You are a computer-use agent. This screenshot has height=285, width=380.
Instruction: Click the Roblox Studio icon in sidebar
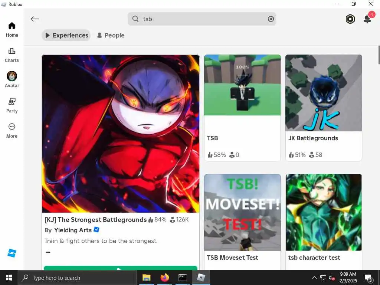tap(12, 253)
